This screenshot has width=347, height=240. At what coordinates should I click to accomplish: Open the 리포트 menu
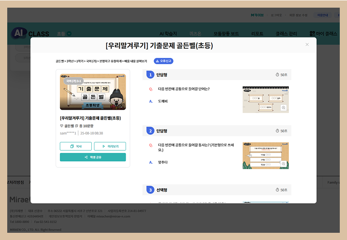click(x=257, y=34)
